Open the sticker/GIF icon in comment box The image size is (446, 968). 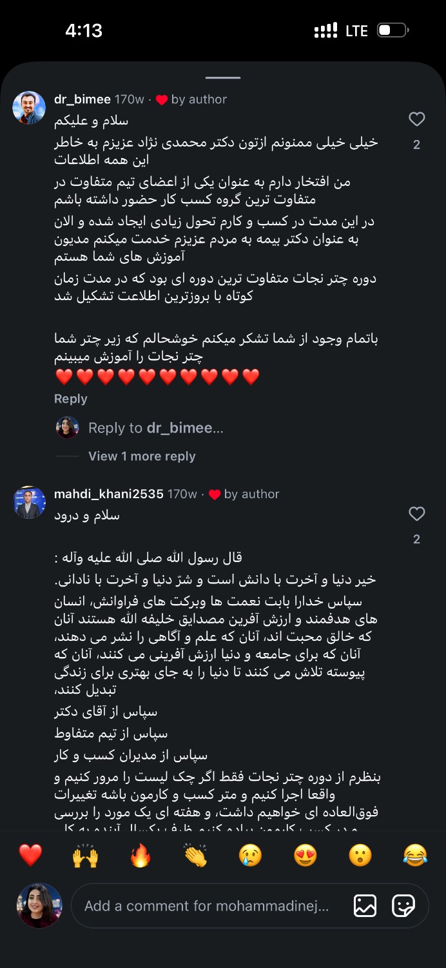[403, 906]
